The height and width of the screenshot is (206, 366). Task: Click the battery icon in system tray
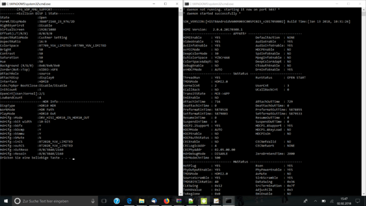324,201
